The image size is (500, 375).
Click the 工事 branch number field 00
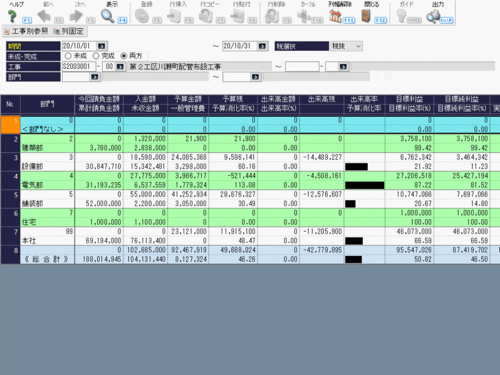[109, 66]
